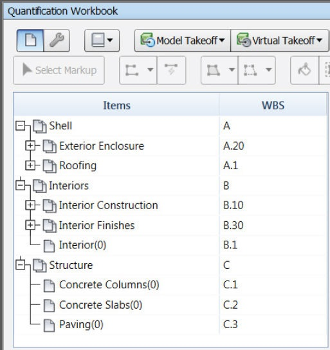Click the Interior Finishes group icon
This screenshot has height=350, width=330.
pyautogui.click(x=50, y=226)
